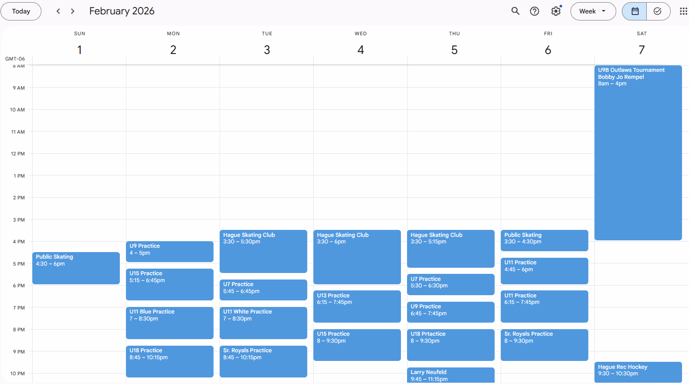Open the U11 White Practice event
This screenshot has width=689, height=384.
click(x=263, y=323)
